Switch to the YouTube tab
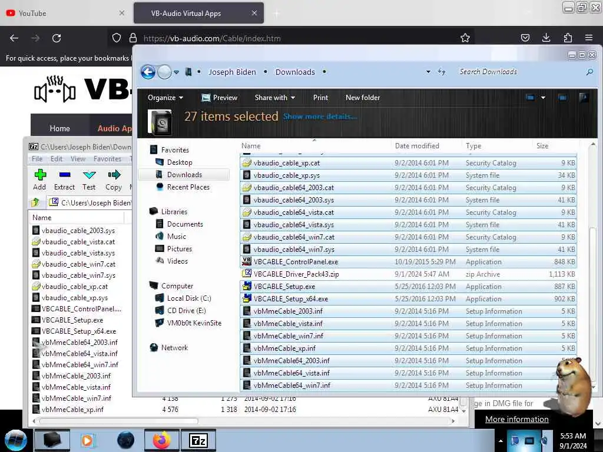 pyautogui.click(x=66, y=14)
